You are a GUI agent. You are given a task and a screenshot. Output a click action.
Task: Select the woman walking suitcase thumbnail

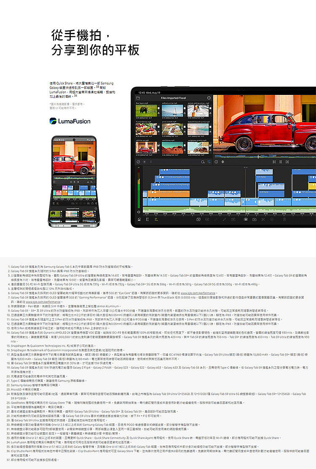pyautogui.click(x=198, y=111)
